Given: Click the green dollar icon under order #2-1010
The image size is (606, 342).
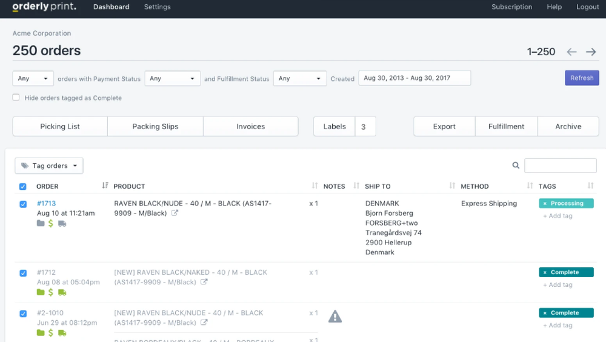Looking at the screenshot, I should [x=51, y=333].
